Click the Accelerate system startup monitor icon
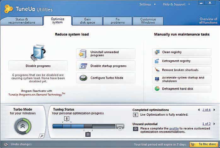This screenshot has height=148, width=220. (x=157, y=79)
